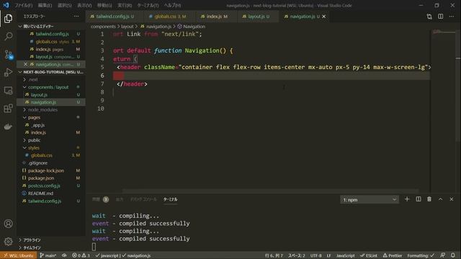The width and height of the screenshot is (461, 259).
Task: Click the editor horizontal scrollbar
Action: point(270,191)
